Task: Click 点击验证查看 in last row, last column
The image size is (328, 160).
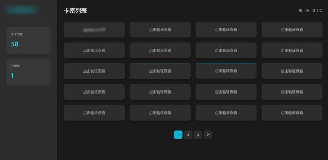Action: [x=292, y=113]
